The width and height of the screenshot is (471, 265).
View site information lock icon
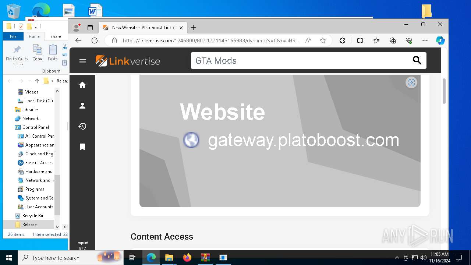[x=114, y=40]
